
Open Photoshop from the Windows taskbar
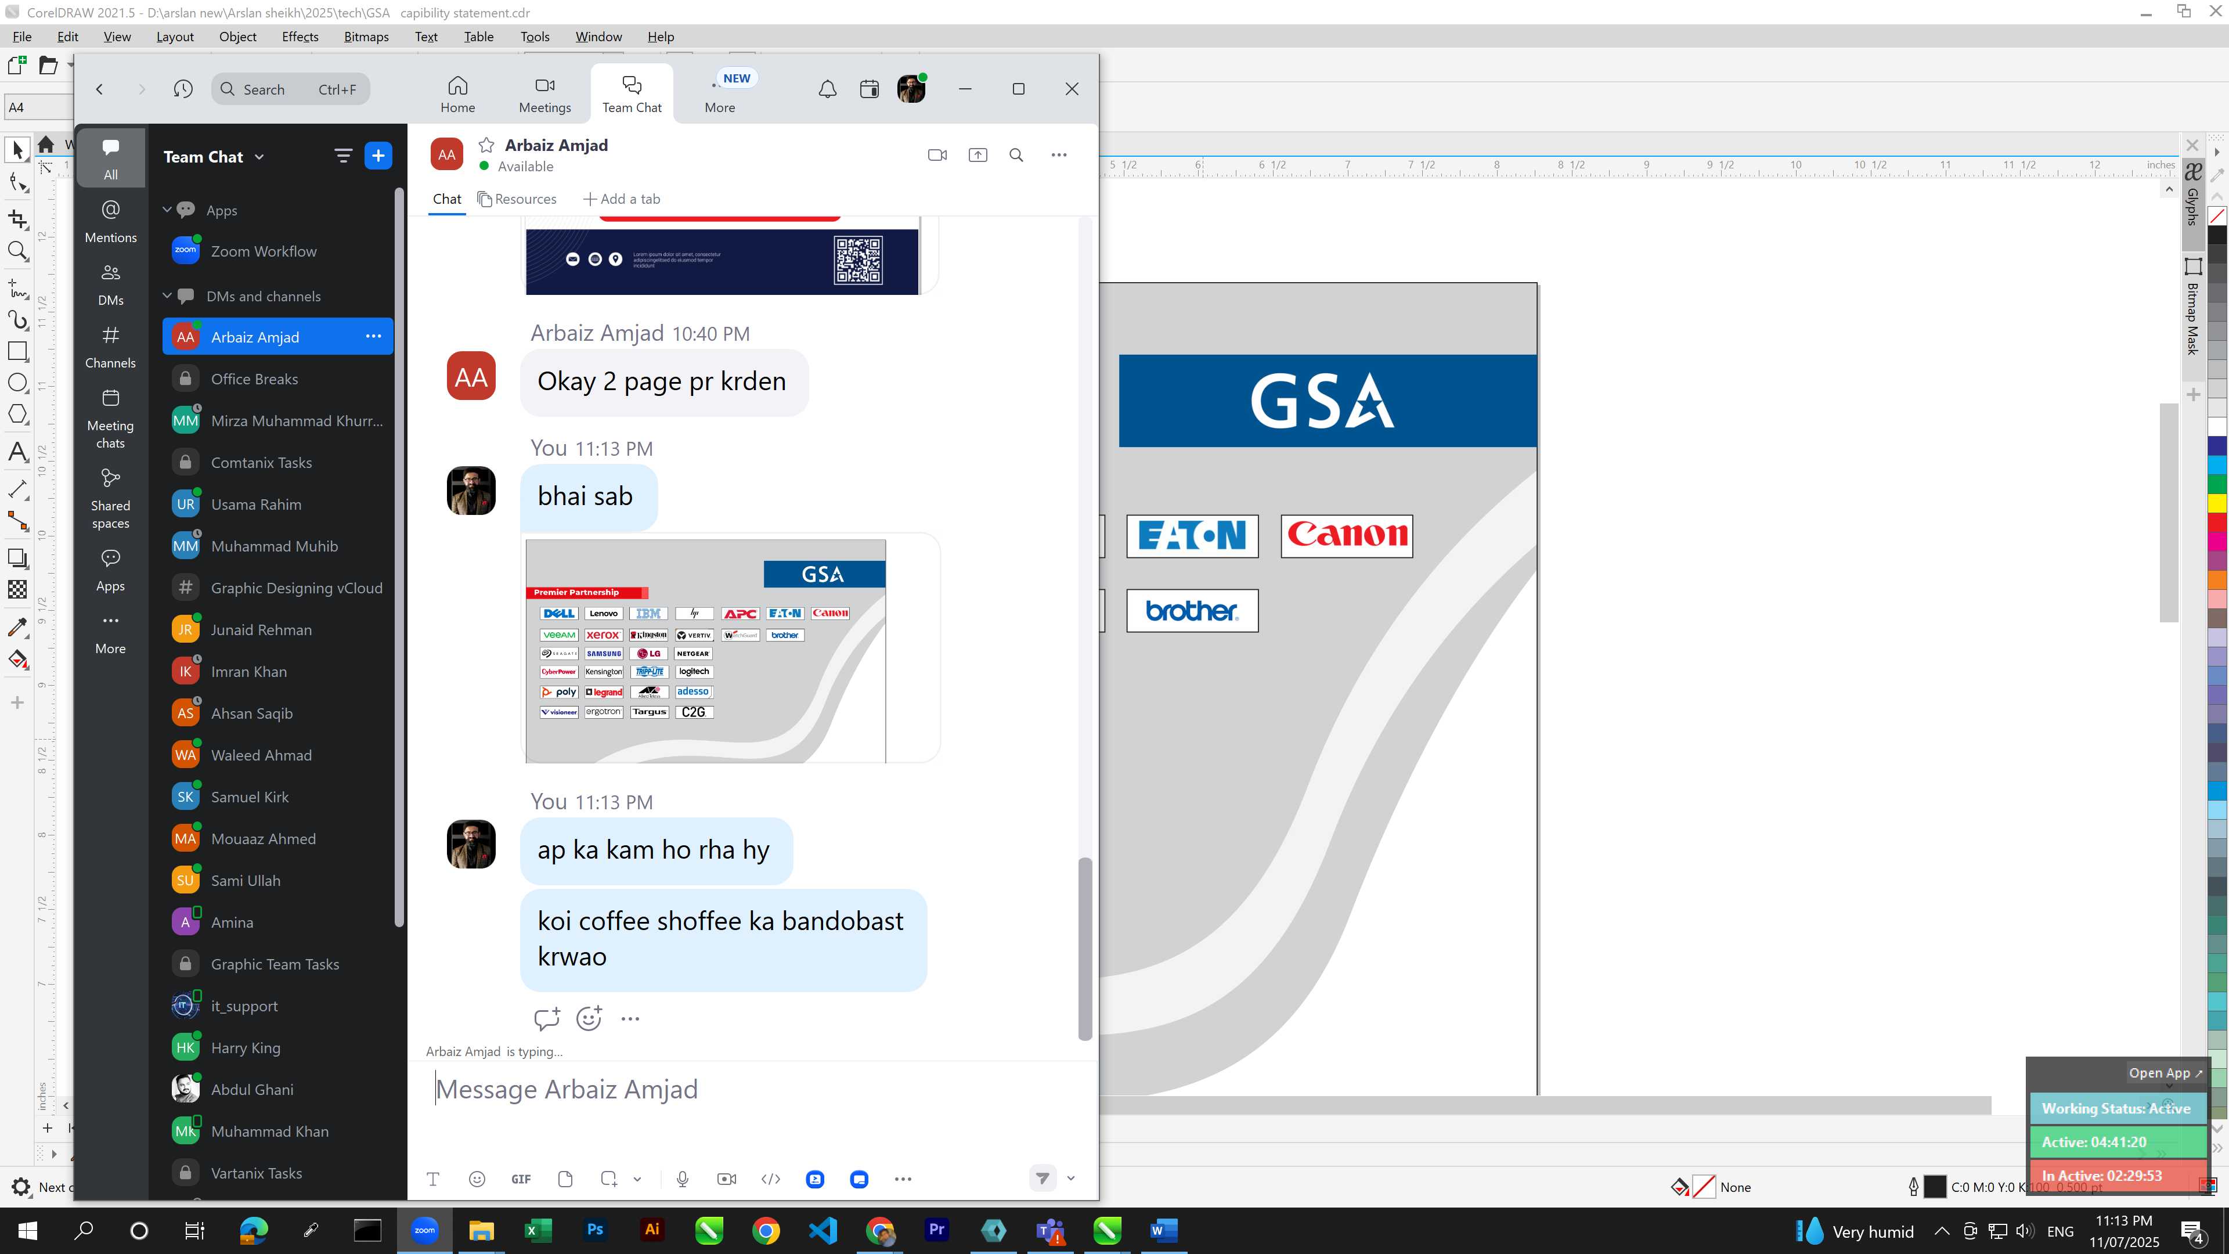pos(594,1230)
